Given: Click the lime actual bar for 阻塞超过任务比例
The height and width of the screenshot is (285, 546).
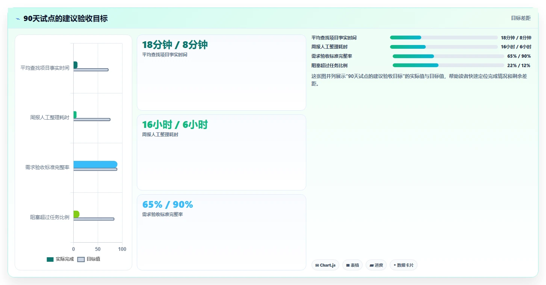Looking at the screenshot, I should (x=76, y=214).
